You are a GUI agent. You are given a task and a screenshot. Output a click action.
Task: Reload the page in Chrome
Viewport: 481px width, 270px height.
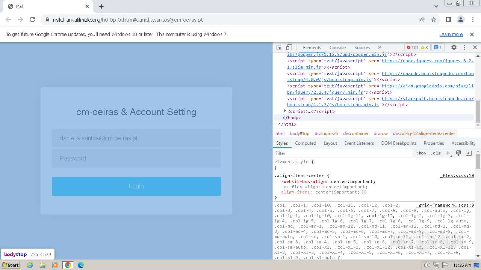32,19
